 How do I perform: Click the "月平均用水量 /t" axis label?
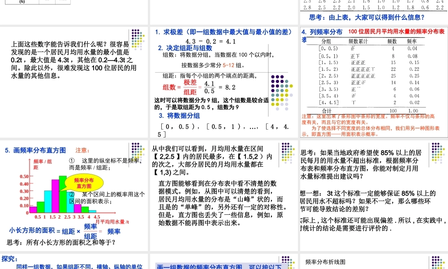[x=112, y=222]
